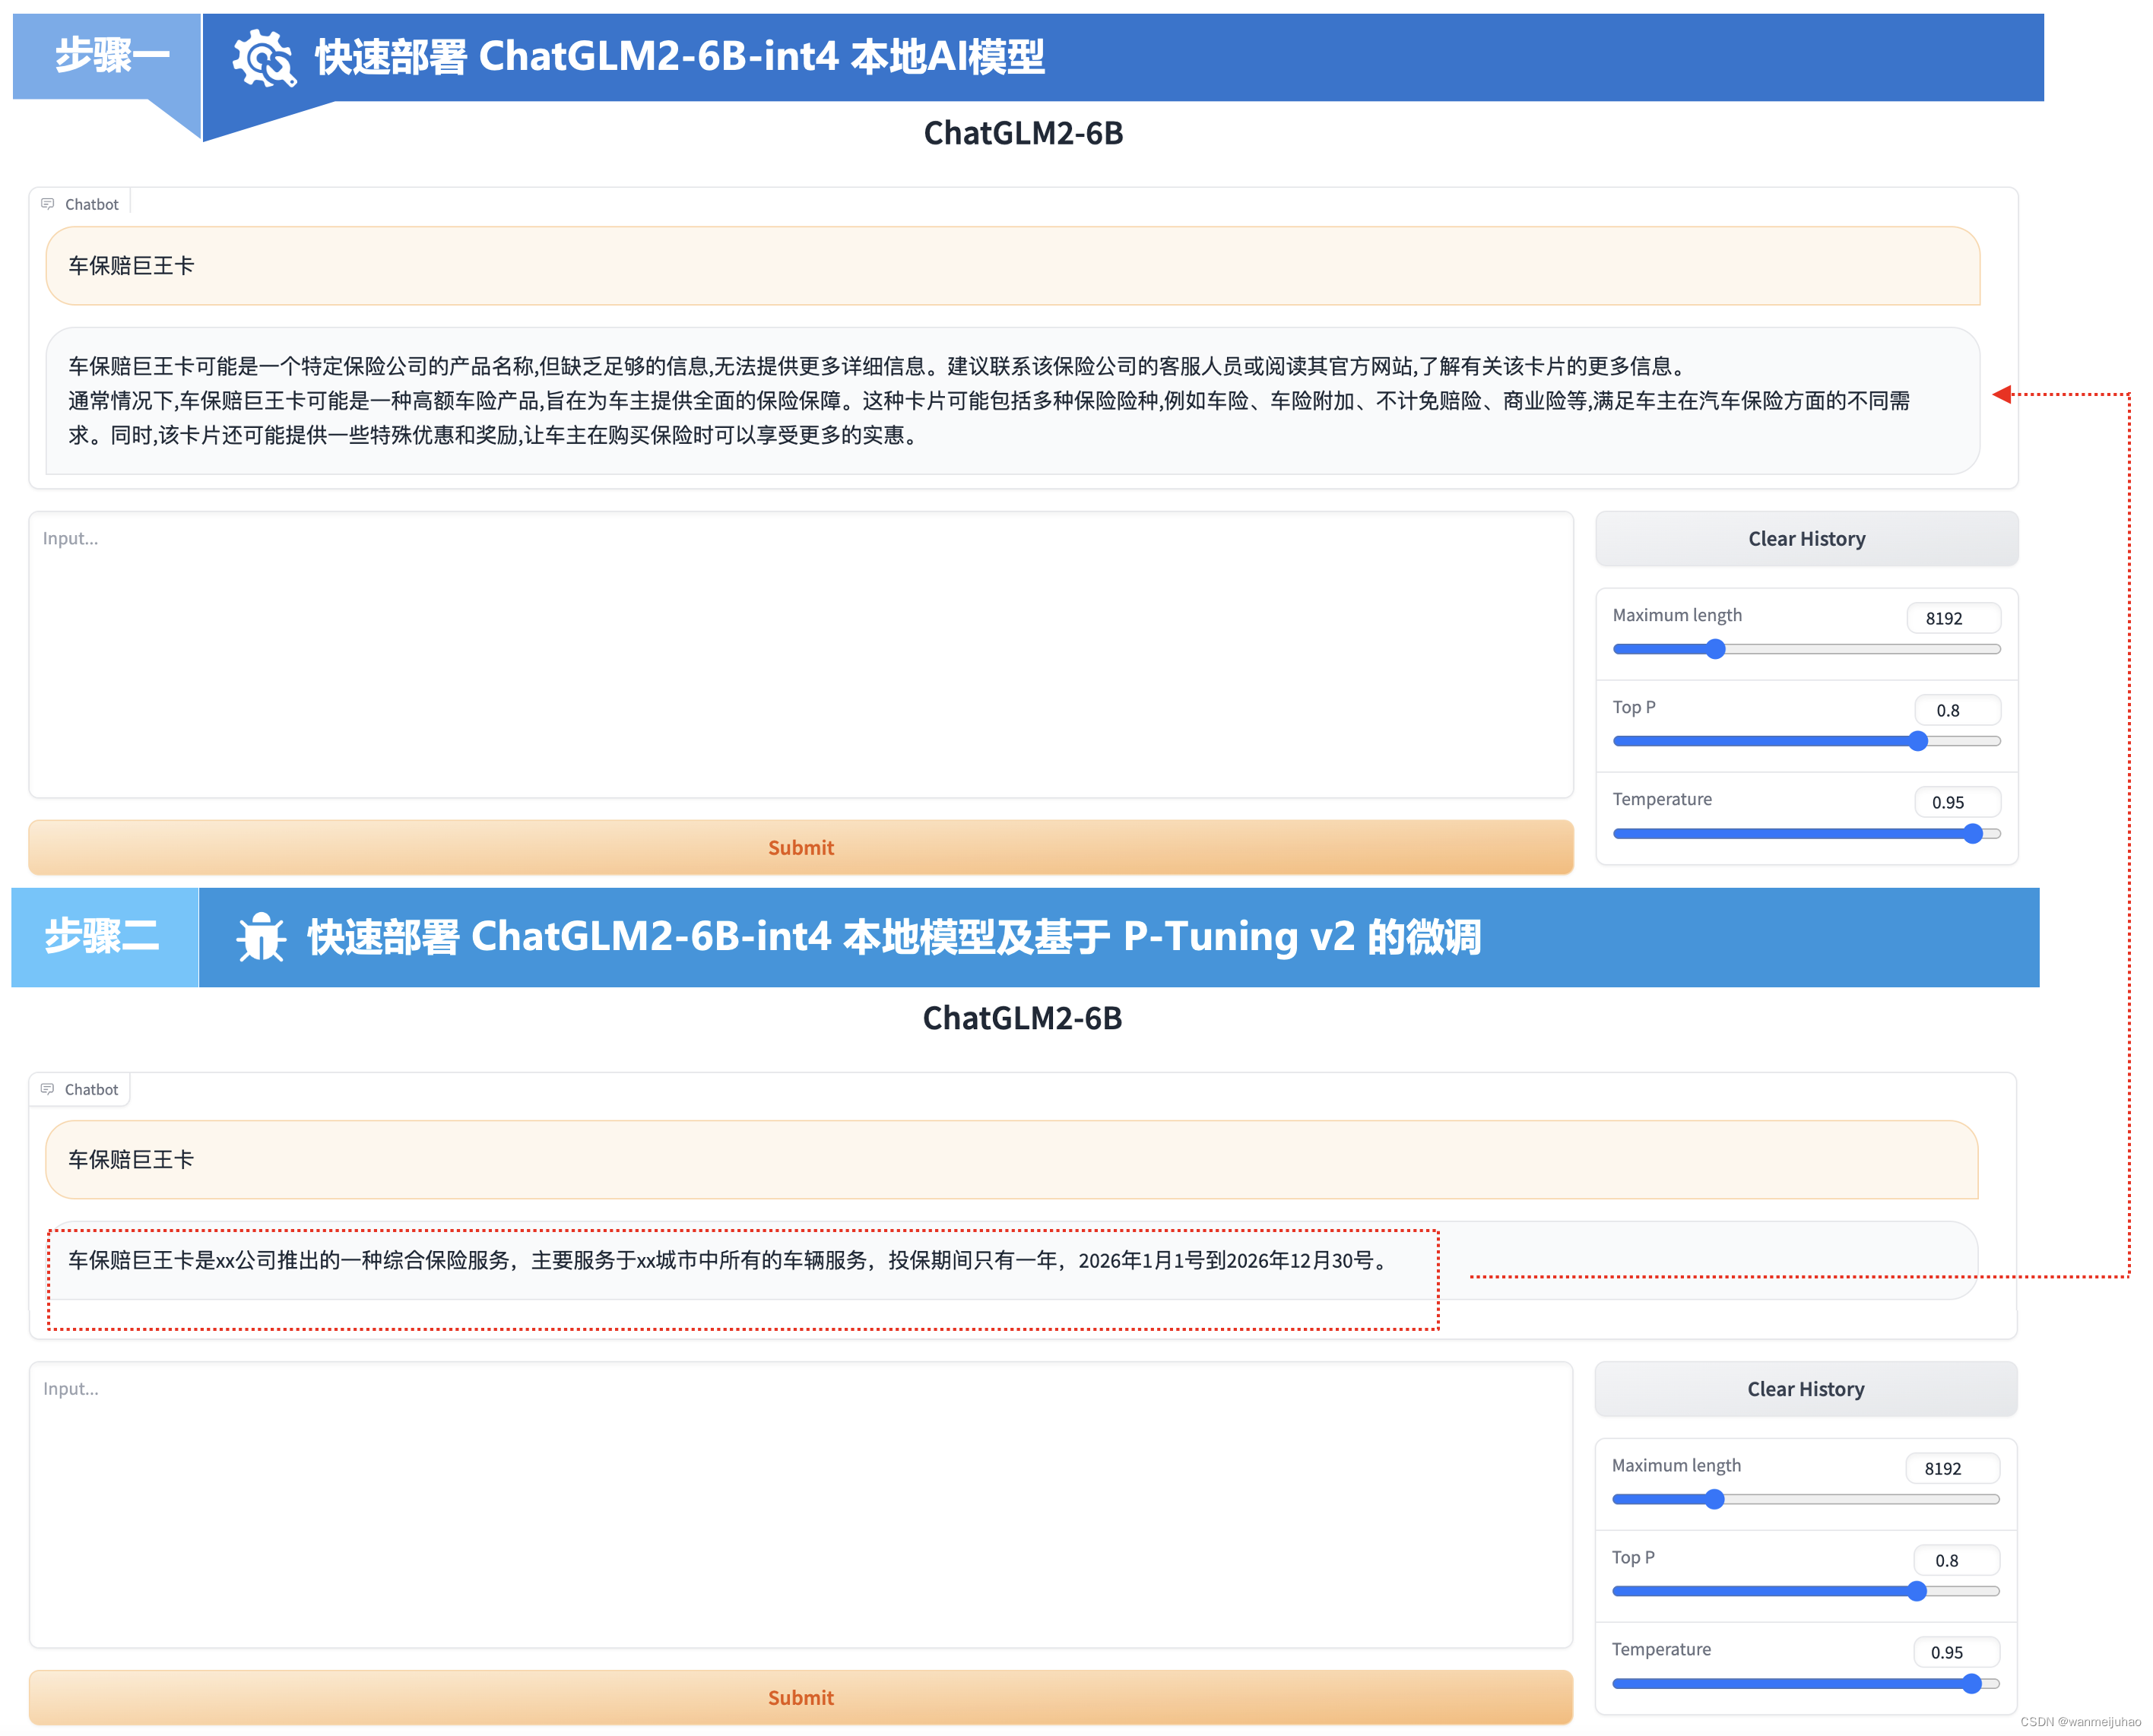Click the chat icon beside upper Chatbot label

click(x=48, y=204)
